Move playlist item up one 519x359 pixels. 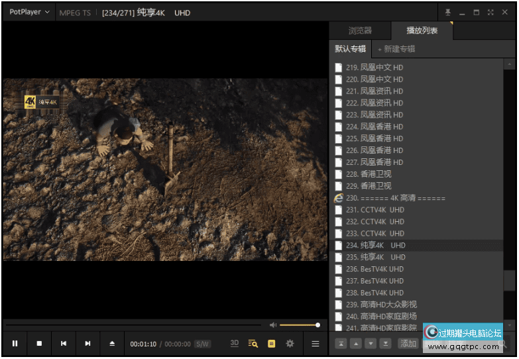tap(356, 344)
